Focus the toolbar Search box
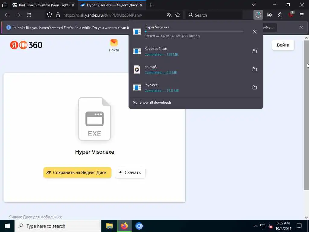Image resolution: width=309 pixels, height=232 pixels. click(x=214, y=15)
